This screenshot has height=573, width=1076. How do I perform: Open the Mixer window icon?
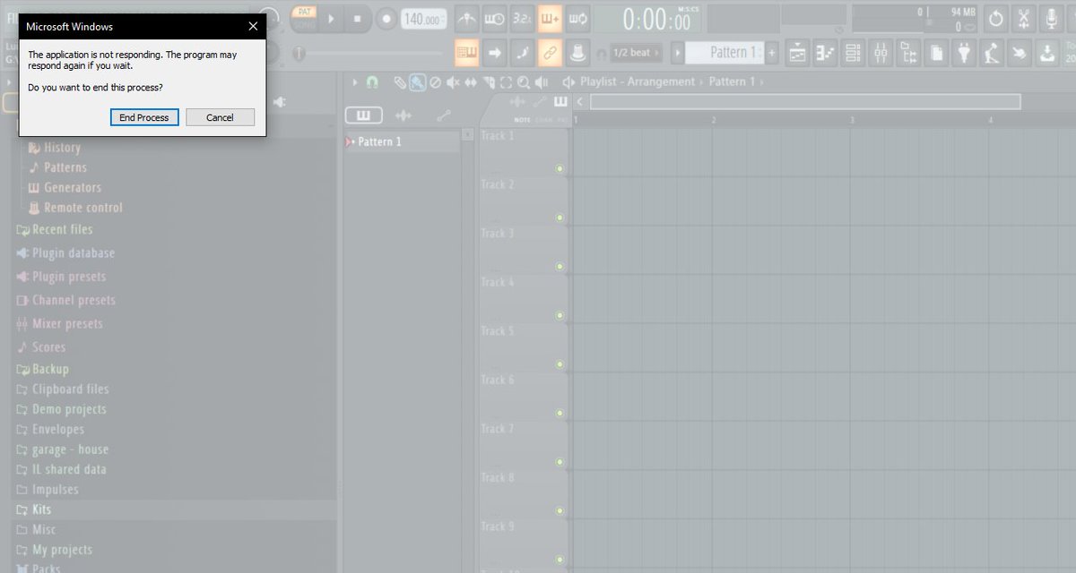click(881, 54)
